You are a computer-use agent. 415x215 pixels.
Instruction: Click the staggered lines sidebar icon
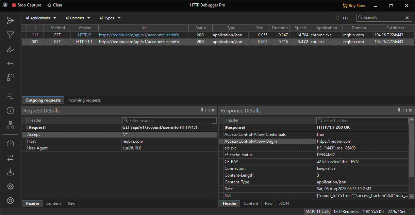pyautogui.click(x=11, y=96)
